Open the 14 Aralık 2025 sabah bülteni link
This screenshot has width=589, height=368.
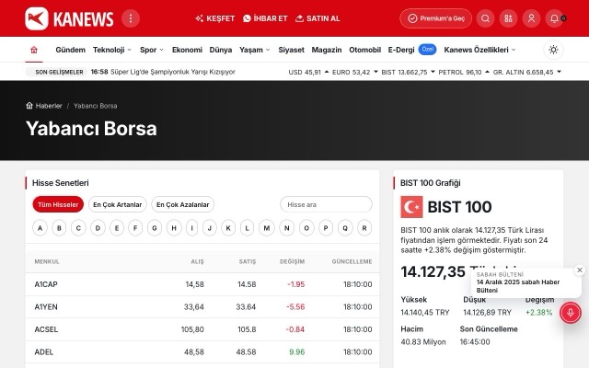[518, 286]
